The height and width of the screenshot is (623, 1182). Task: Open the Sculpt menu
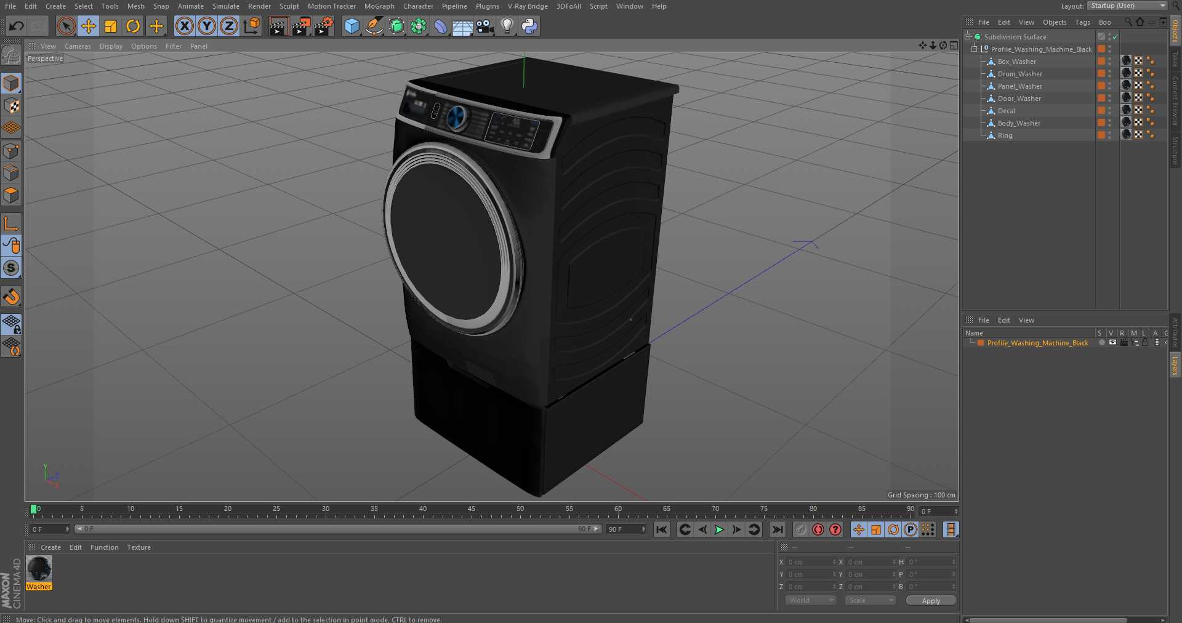click(x=289, y=6)
